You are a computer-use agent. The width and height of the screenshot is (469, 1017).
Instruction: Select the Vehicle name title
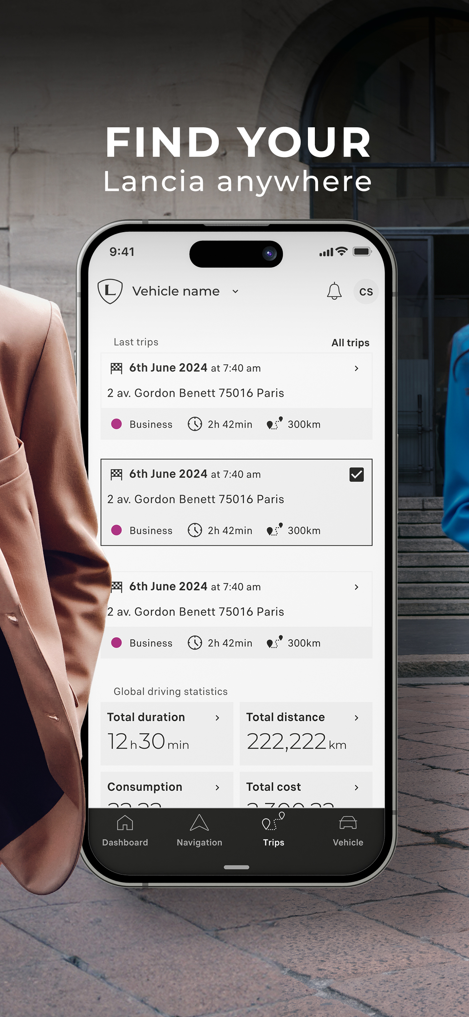pos(176,291)
